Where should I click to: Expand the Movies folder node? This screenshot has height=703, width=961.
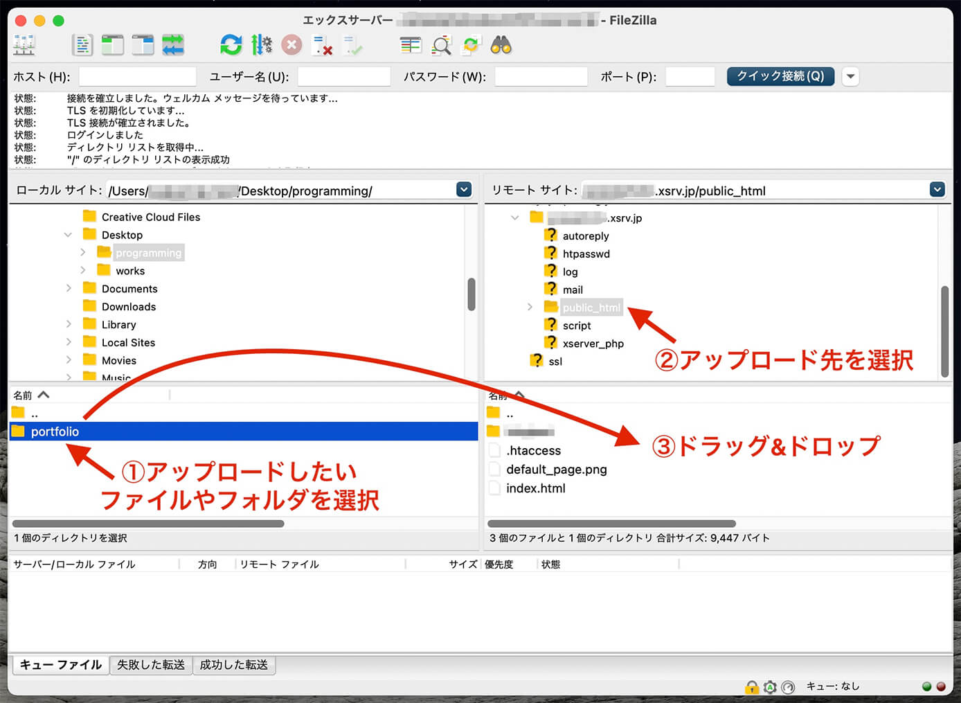(x=68, y=360)
